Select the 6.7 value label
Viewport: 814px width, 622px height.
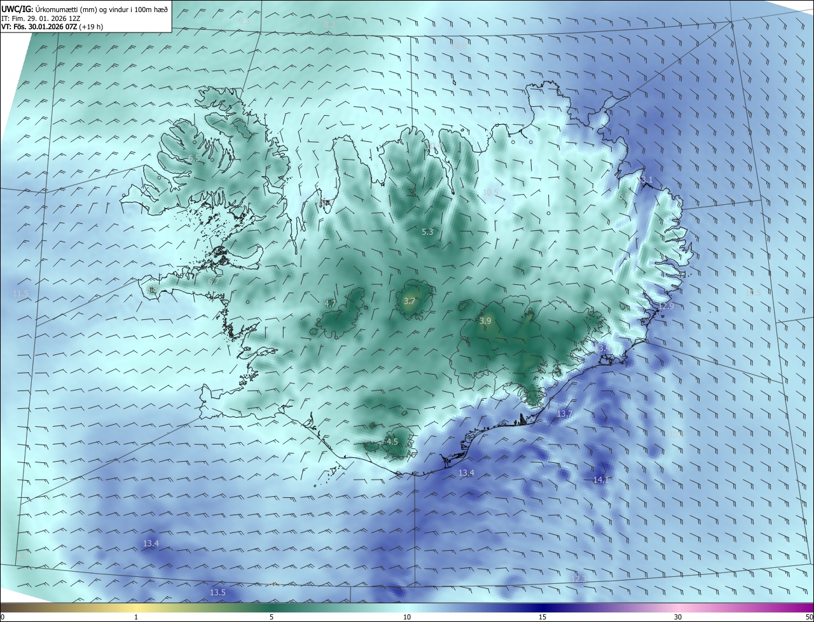pyautogui.click(x=214, y=281)
